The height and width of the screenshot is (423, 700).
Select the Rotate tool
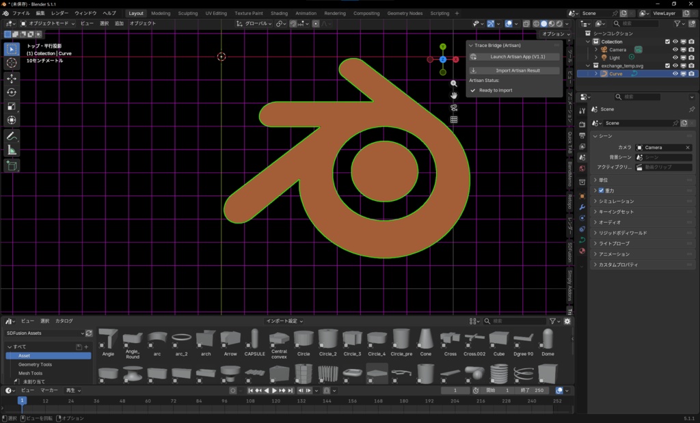[11, 93]
